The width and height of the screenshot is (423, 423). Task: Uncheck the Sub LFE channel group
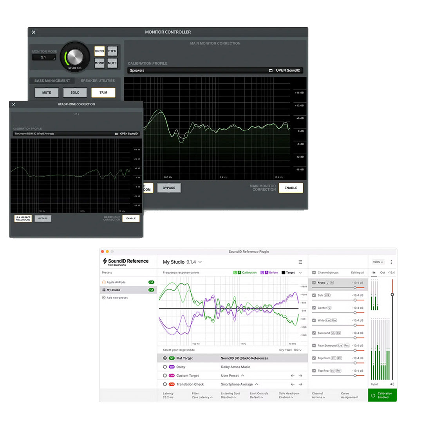click(x=314, y=294)
